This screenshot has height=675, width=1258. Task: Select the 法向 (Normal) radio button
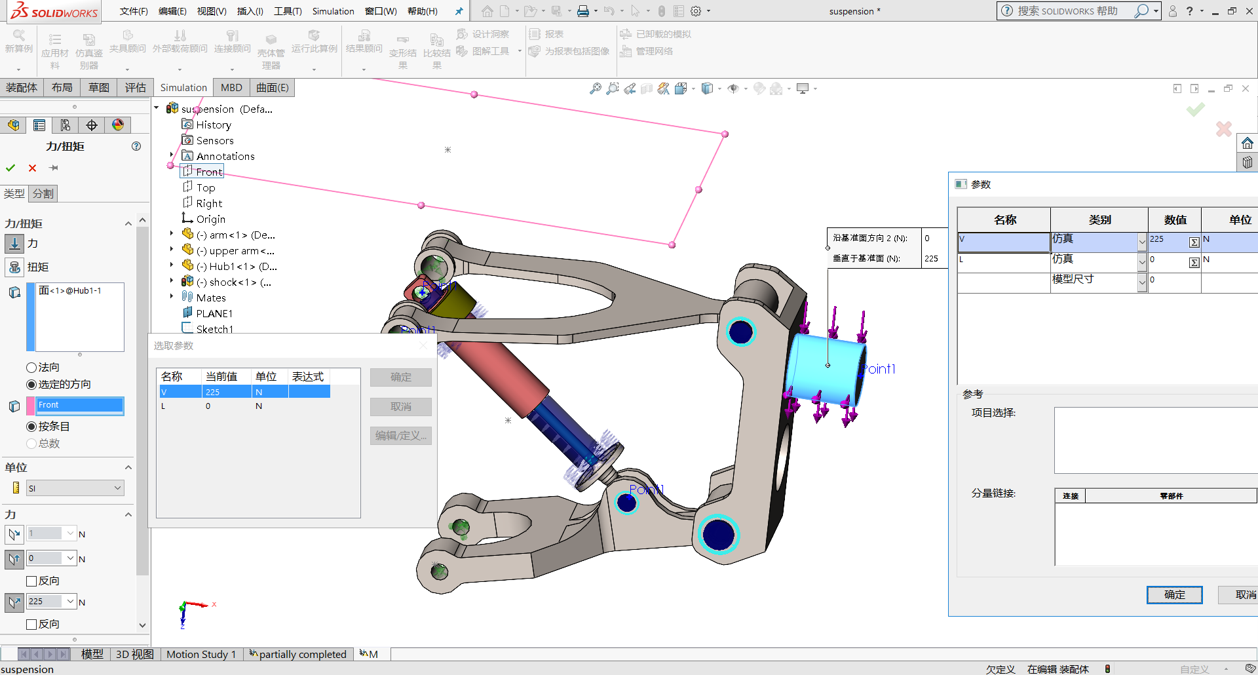(31, 368)
